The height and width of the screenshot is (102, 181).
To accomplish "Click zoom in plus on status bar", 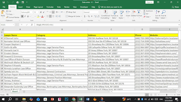I will point(175,95).
